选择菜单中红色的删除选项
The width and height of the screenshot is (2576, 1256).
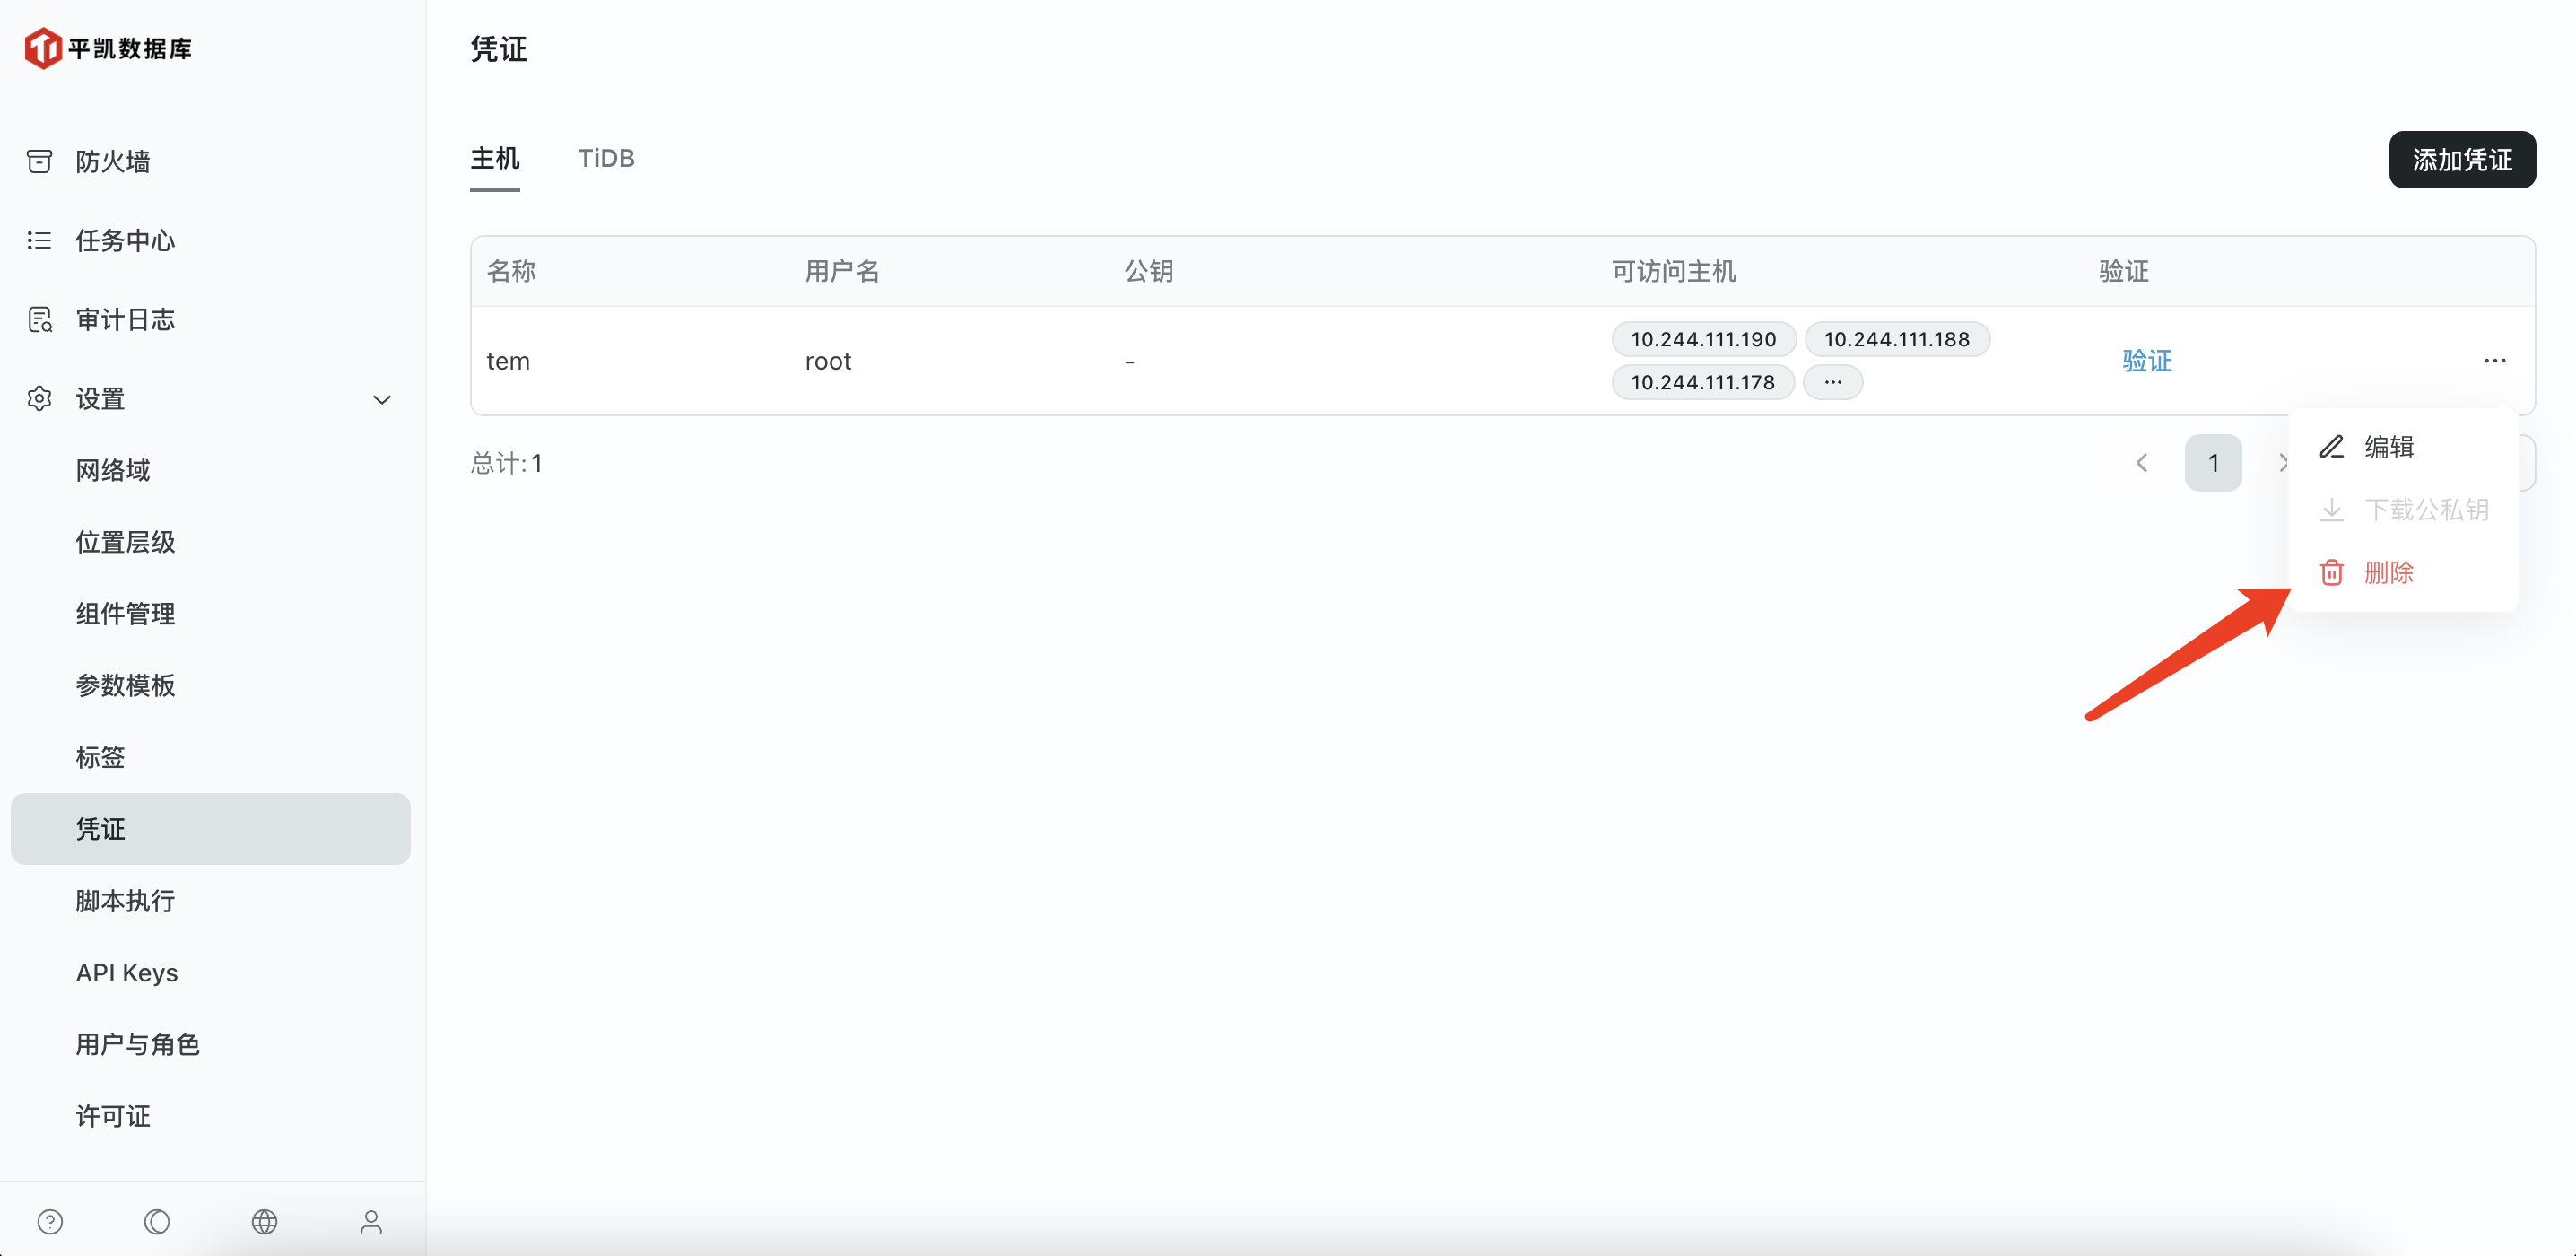pyautogui.click(x=2389, y=572)
